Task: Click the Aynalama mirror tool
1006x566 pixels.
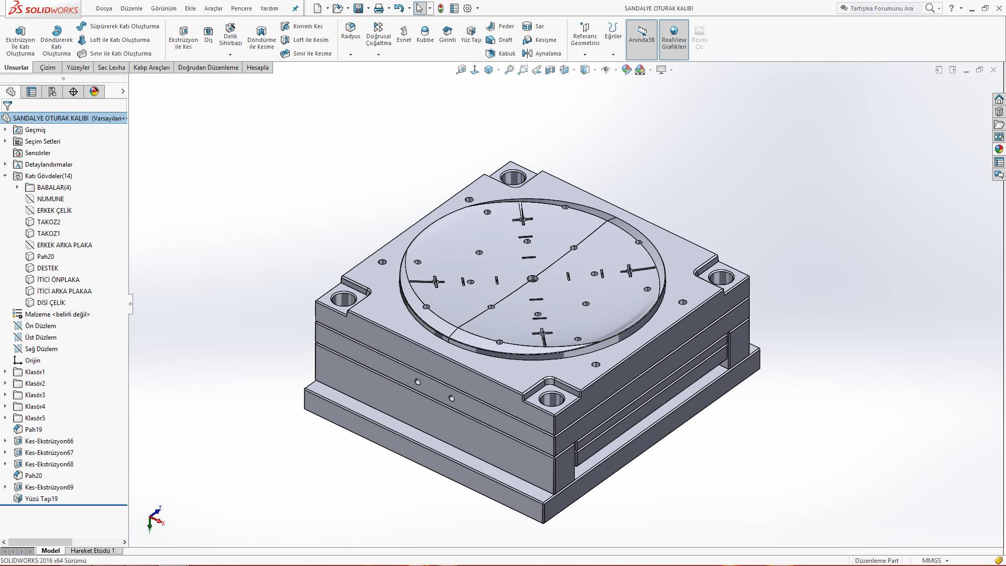Action: pyautogui.click(x=541, y=53)
